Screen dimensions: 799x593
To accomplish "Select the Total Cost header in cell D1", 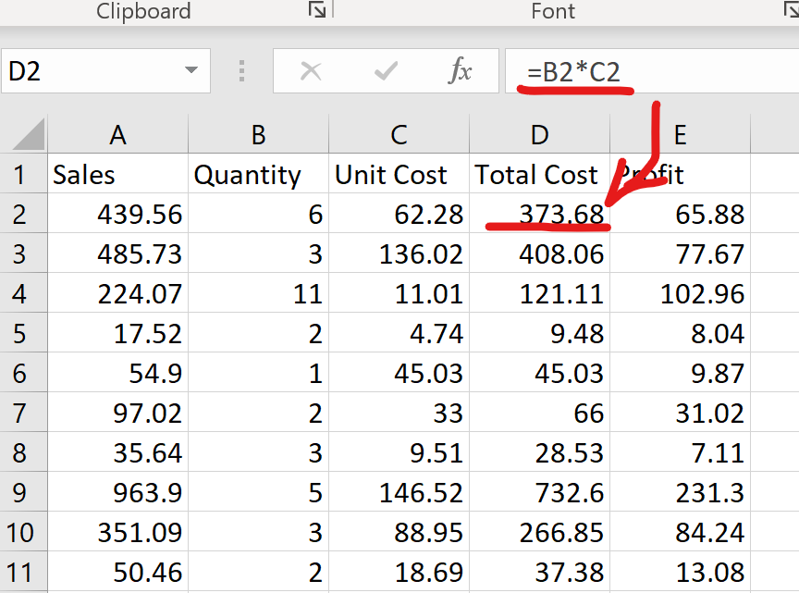I will [x=536, y=174].
